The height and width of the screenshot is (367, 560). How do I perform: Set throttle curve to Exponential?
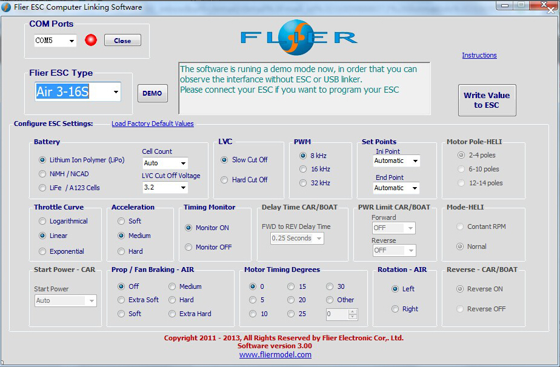point(42,251)
